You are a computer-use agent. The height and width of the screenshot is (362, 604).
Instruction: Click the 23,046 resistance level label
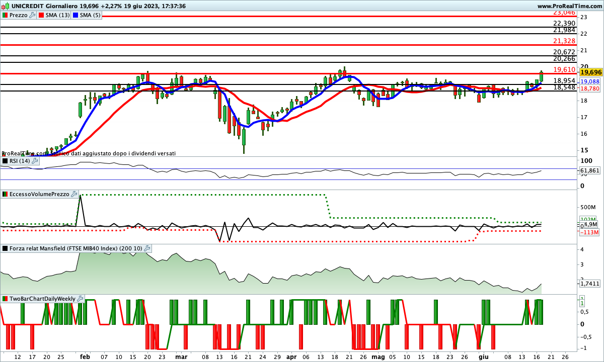tap(564, 13)
